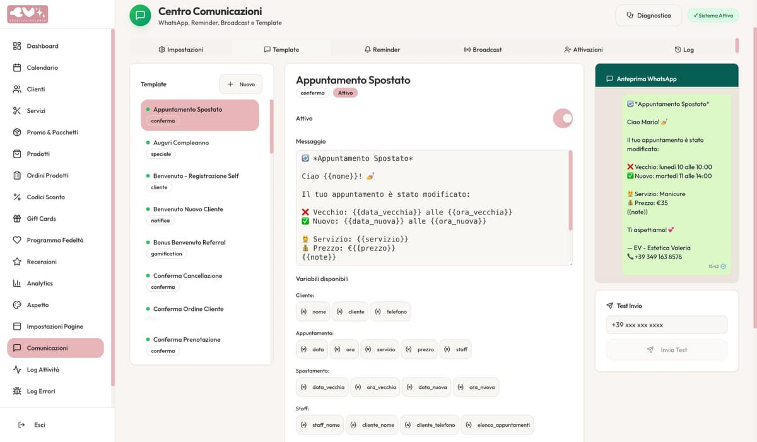Screen dimensions: 757x442
Task: Select the Appuntamento Spostato template
Action: [200, 115]
